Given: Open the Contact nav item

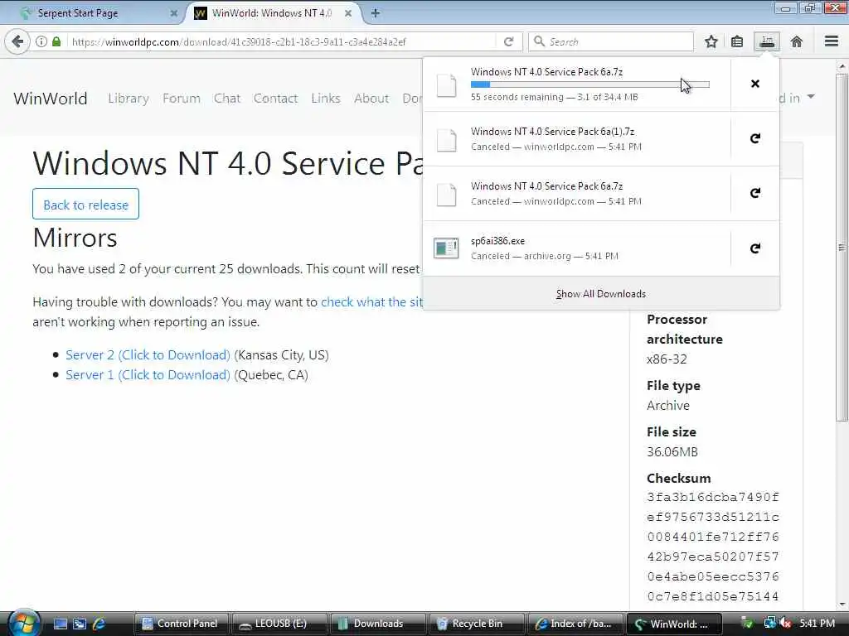Looking at the screenshot, I should (275, 99).
